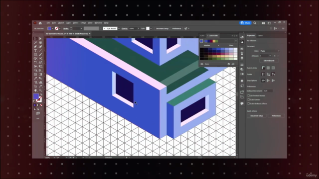Enable Scale Corners checkbox
The width and height of the screenshot is (319, 179).
[x=248, y=99]
